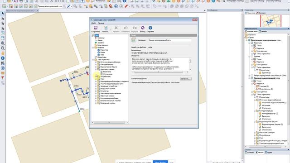The image size is (290, 163).
Task: Click the Navigator map thumbnail
Action: tap(271, 21)
